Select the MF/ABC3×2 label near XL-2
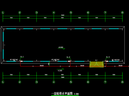The height and width of the screenshot is (96, 129). pyautogui.click(x=55, y=60)
